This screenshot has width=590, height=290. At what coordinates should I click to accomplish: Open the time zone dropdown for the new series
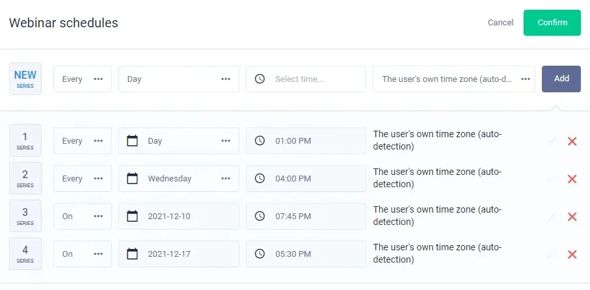tap(453, 79)
